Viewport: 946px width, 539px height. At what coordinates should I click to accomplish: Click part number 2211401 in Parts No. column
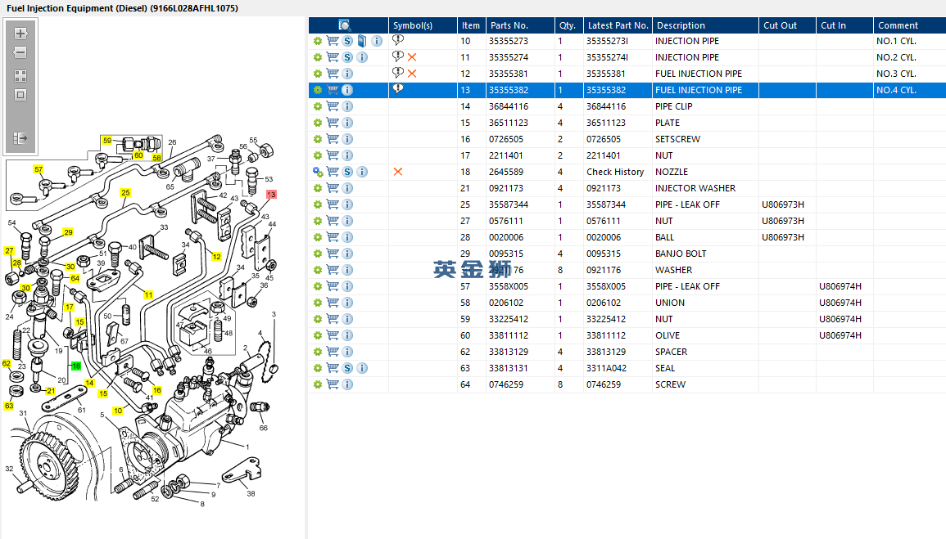point(506,155)
